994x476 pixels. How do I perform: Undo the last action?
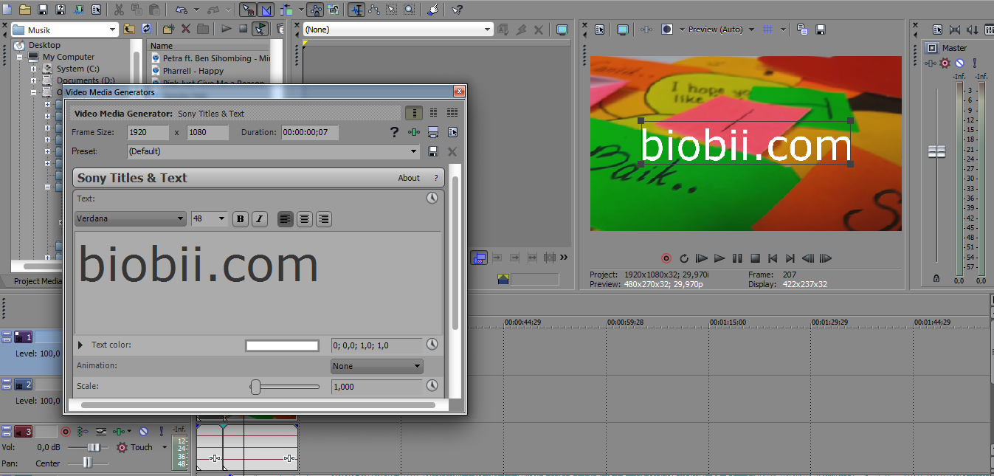tap(182, 10)
